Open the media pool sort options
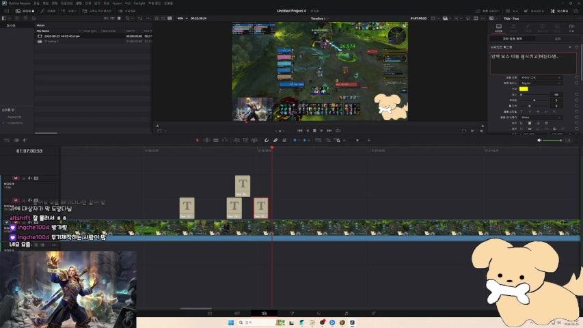 141,18
